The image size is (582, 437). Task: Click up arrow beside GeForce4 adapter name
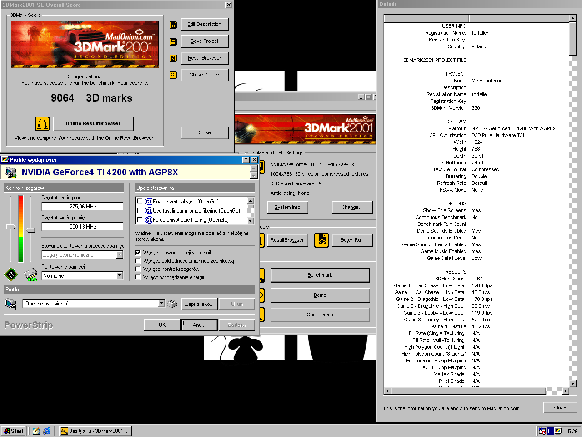[x=254, y=169]
